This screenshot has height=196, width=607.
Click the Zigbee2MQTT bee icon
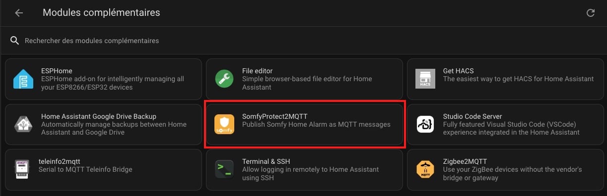[x=425, y=170]
